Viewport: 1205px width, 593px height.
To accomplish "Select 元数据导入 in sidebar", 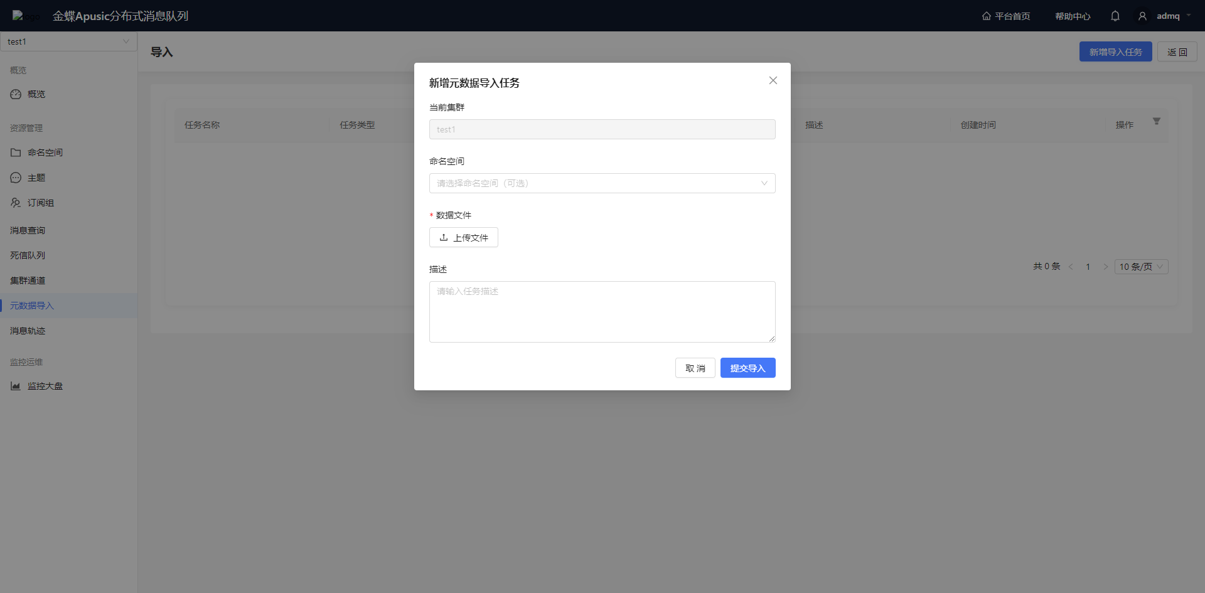I will 68,306.
